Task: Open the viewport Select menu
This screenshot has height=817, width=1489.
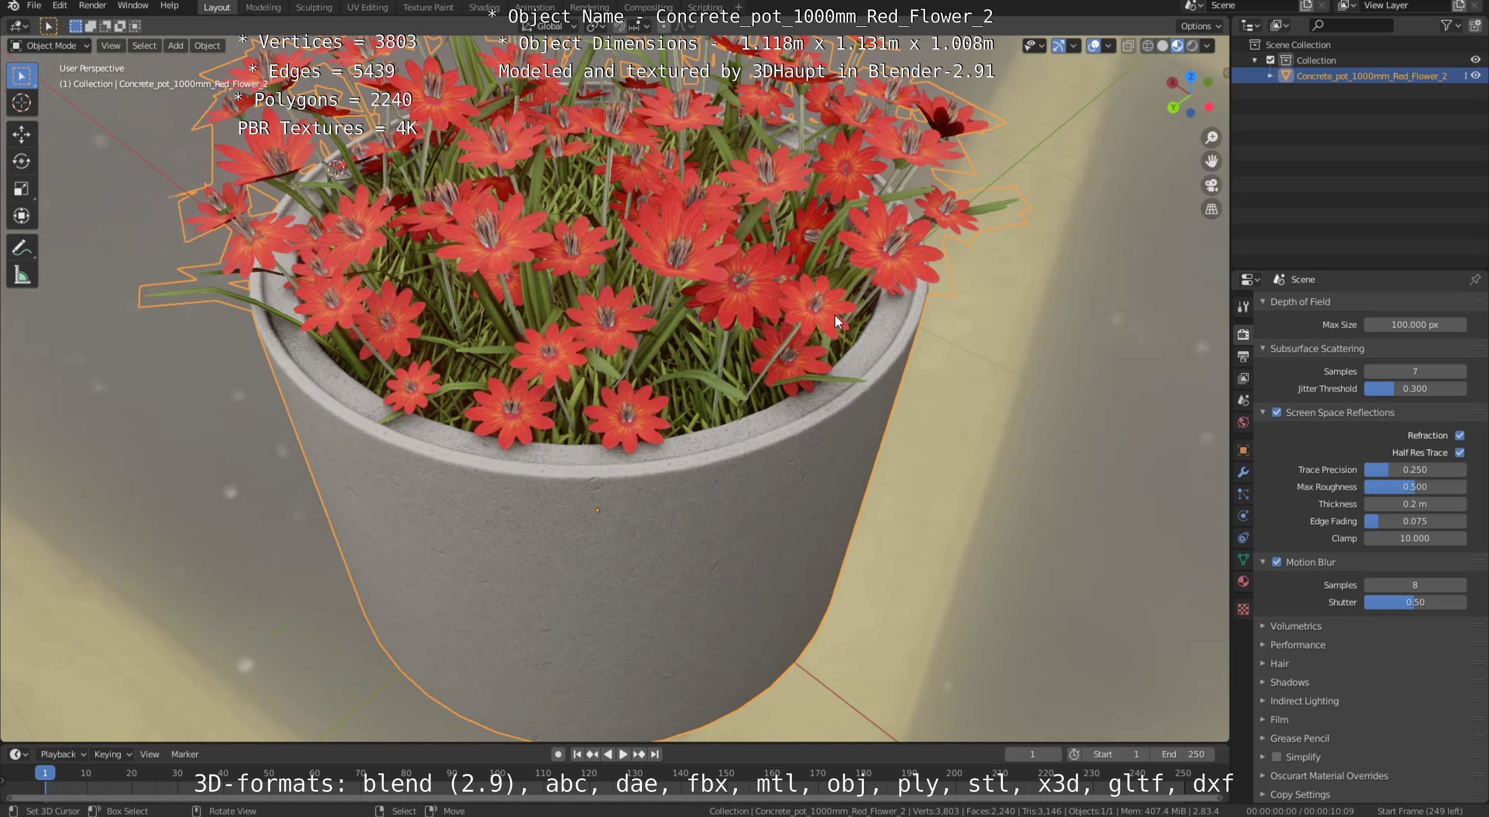Action: point(144,46)
